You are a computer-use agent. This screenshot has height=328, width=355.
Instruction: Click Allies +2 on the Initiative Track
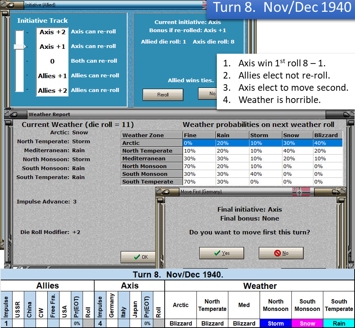(53, 90)
